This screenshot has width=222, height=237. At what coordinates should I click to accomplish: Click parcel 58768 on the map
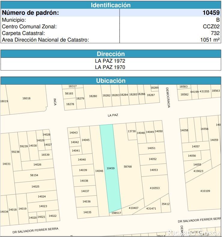pyautogui.click(x=128, y=167)
